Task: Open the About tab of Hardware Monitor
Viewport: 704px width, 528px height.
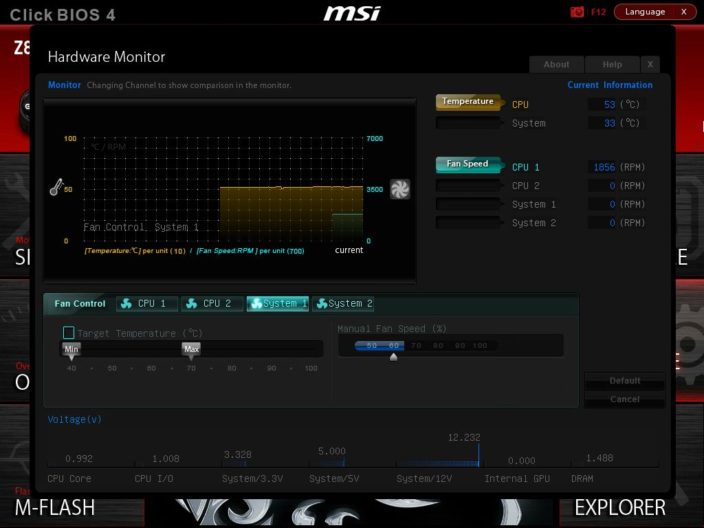Action: click(x=557, y=65)
